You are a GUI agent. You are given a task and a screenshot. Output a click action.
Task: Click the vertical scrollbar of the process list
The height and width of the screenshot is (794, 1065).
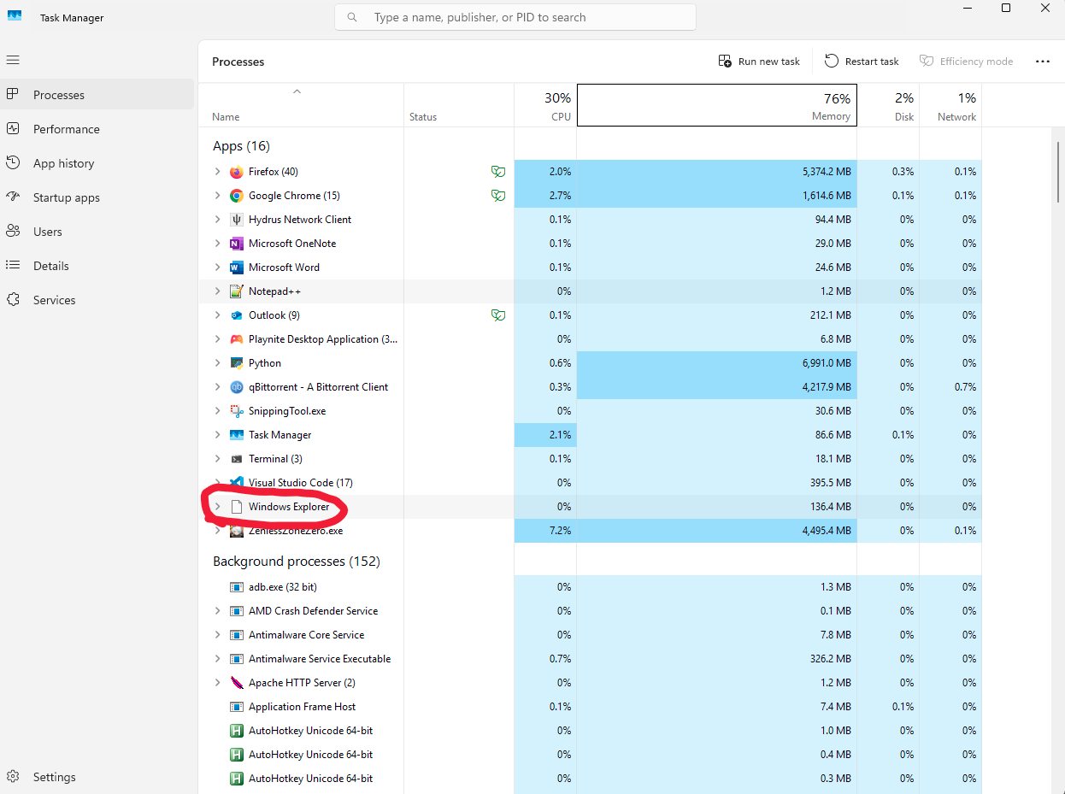pos(1059,171)
